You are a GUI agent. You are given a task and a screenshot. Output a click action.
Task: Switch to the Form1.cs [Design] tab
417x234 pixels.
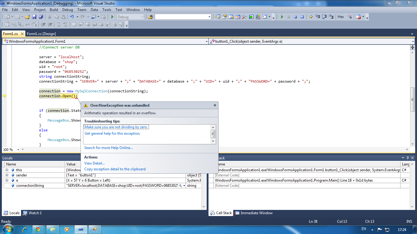coord(41,34)
